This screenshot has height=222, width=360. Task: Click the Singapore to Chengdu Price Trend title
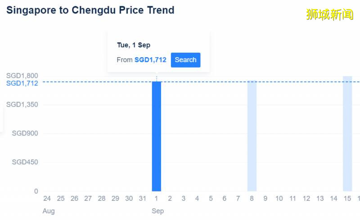pos(90,10)
